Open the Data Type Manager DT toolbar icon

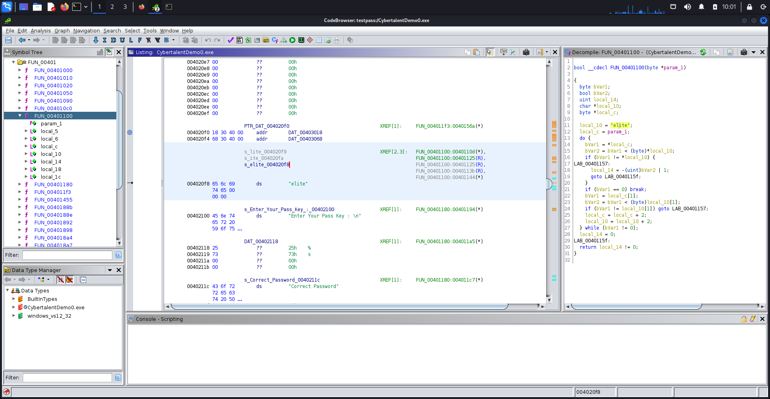tap(266, 40)
